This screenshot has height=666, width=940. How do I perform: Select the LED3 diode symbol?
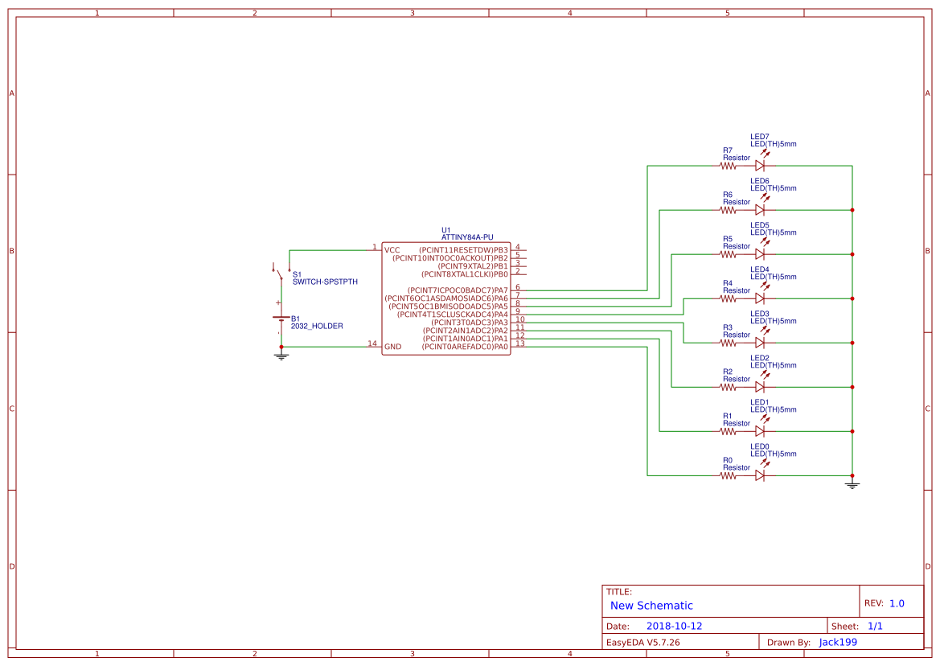point(760,343)
